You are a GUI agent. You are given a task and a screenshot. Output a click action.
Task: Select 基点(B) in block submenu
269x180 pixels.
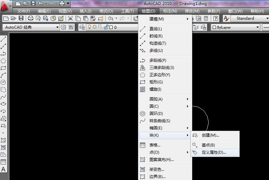click(x=215, y=145)
